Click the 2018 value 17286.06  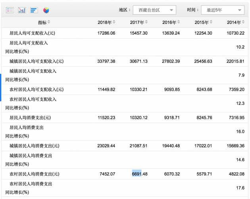pyautogui.click(x=106, y=33)
